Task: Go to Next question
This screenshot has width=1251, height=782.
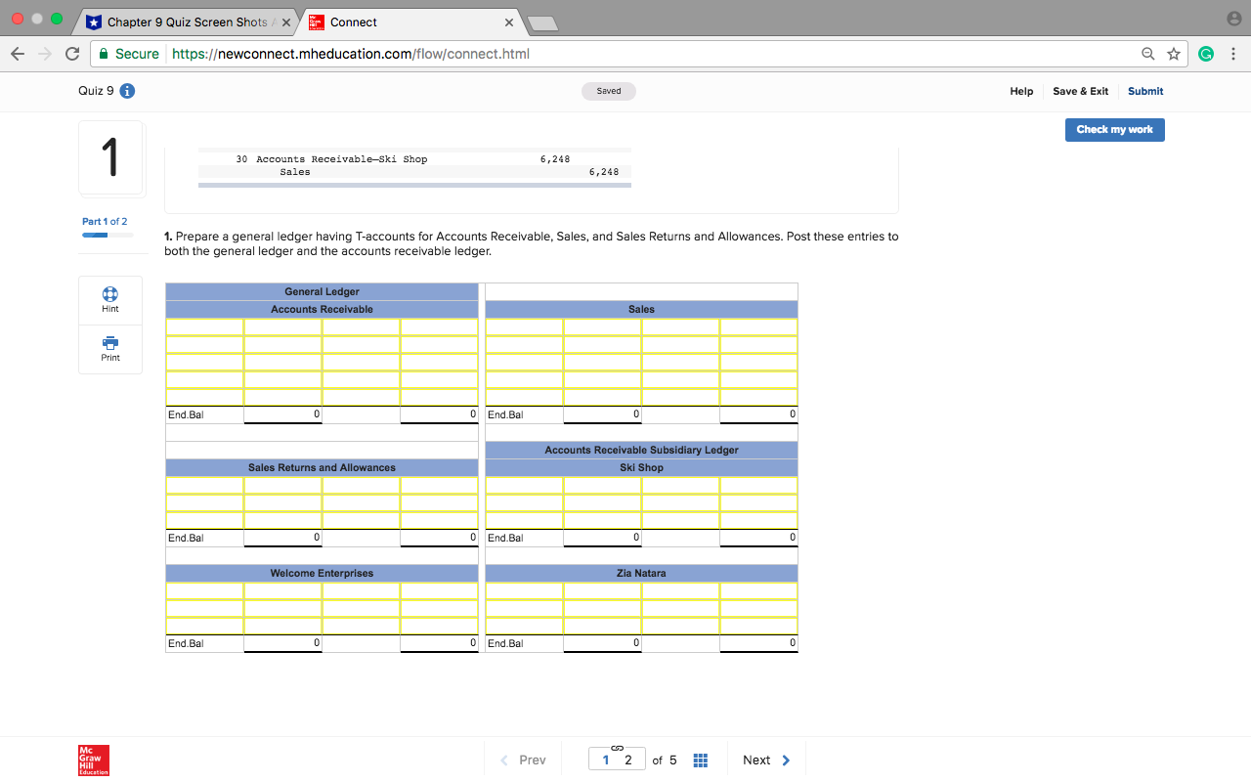Action: tap(767, 760)
